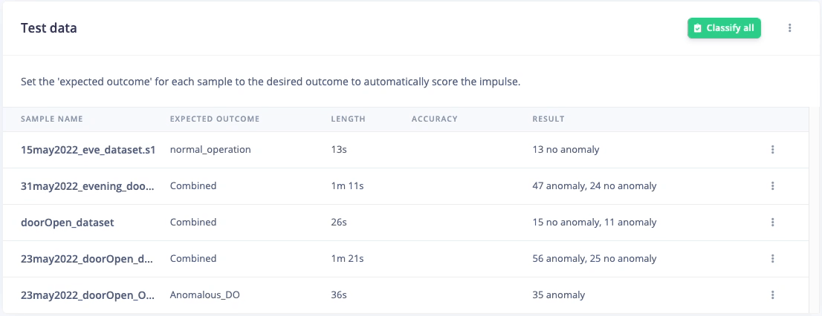Click the LENGTH column header

pyautogui.click(x=348, y=119)
